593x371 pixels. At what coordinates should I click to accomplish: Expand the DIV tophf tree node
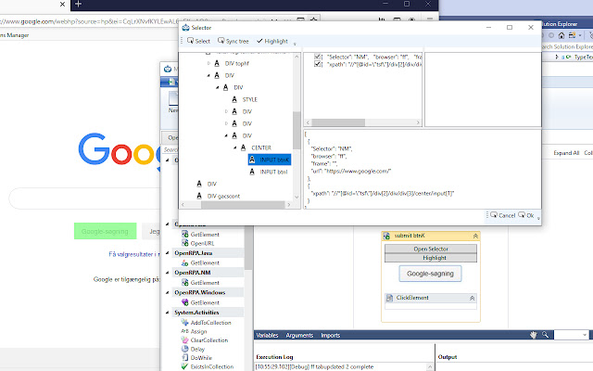click(208, 63)
